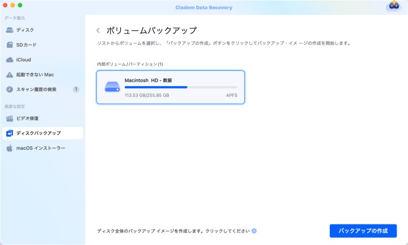Minimize the window with yellow button
This screenshot has height=245, width=408.
coord(12,5)
